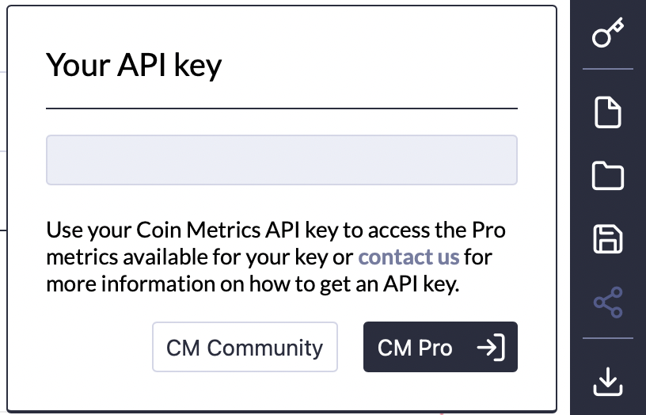Download data using the download arrow icon
Image resolution: width=646 pixels, height=415 pixels.
(608, 382)
